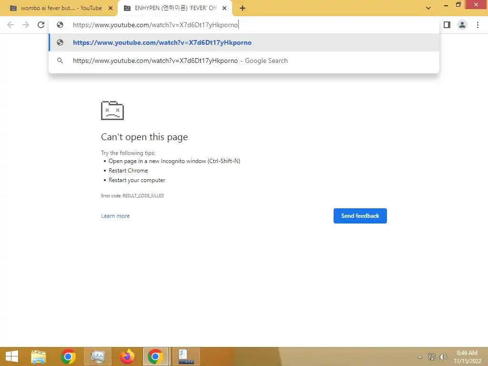Viewport: 488px width, 366px height.
Task: Open the side panel icon
Action: (x=447, y=25)
